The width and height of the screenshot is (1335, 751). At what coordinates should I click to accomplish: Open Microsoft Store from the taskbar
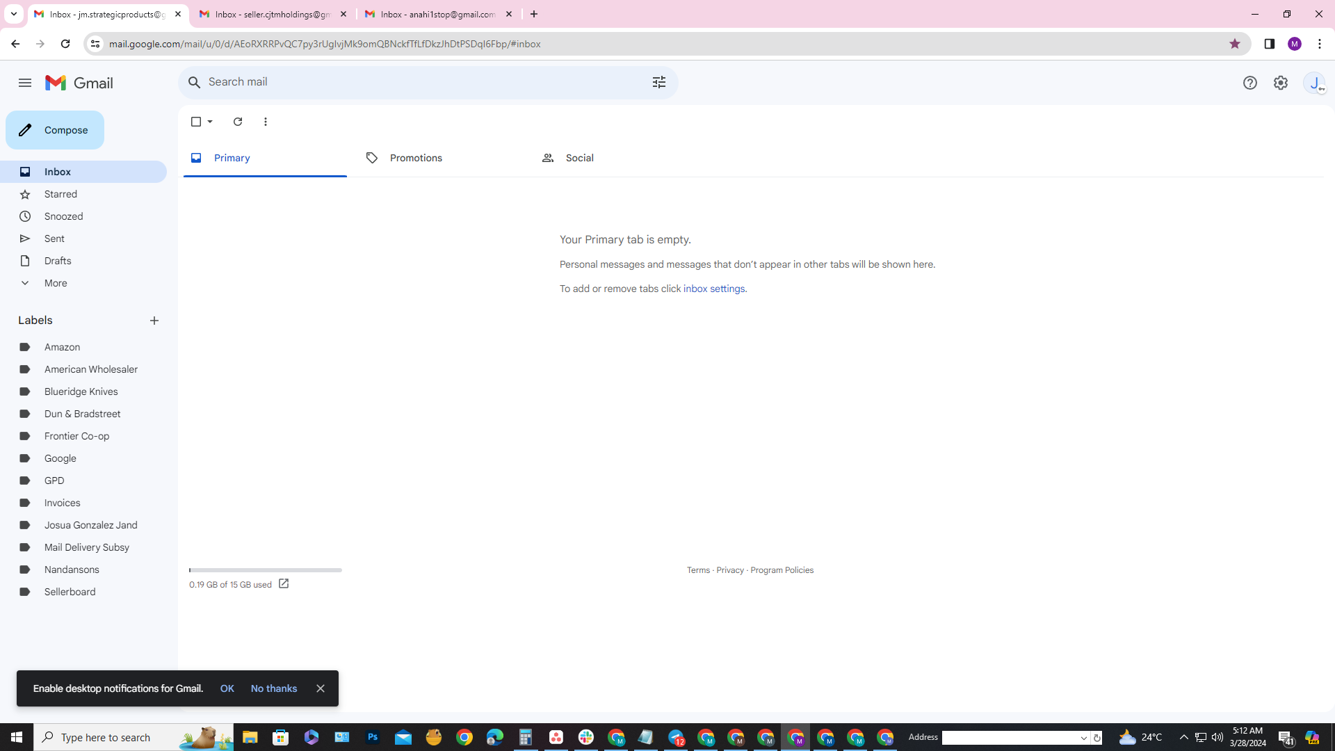tap(281, 737)
